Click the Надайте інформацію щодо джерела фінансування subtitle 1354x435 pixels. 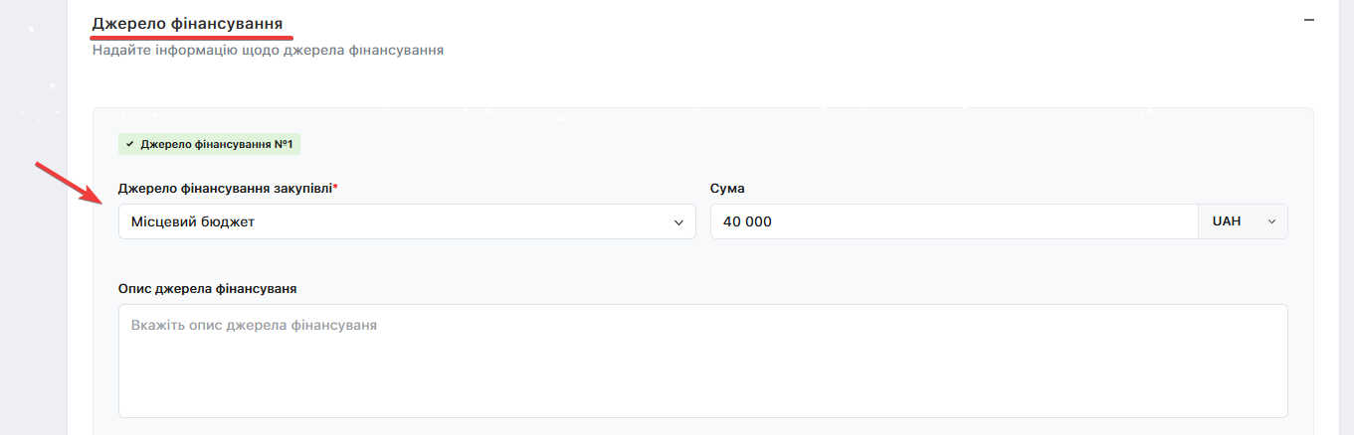pyautogui.click(x=268, y=50)
